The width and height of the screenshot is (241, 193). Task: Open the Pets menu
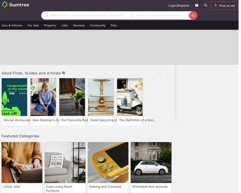pyautogui.click(x=114, y=25)
